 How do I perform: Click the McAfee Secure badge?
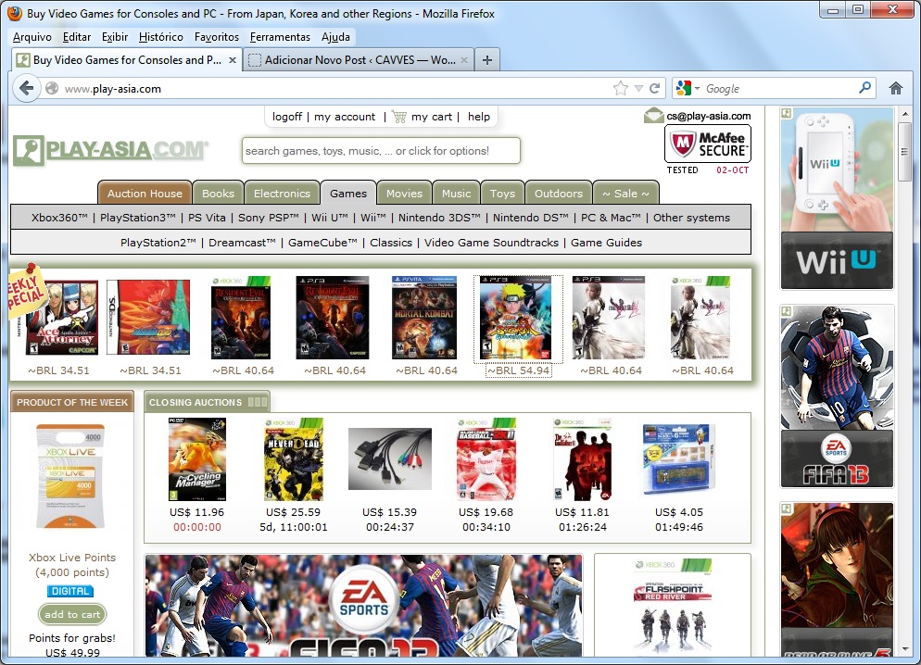(x=708, y=144)
